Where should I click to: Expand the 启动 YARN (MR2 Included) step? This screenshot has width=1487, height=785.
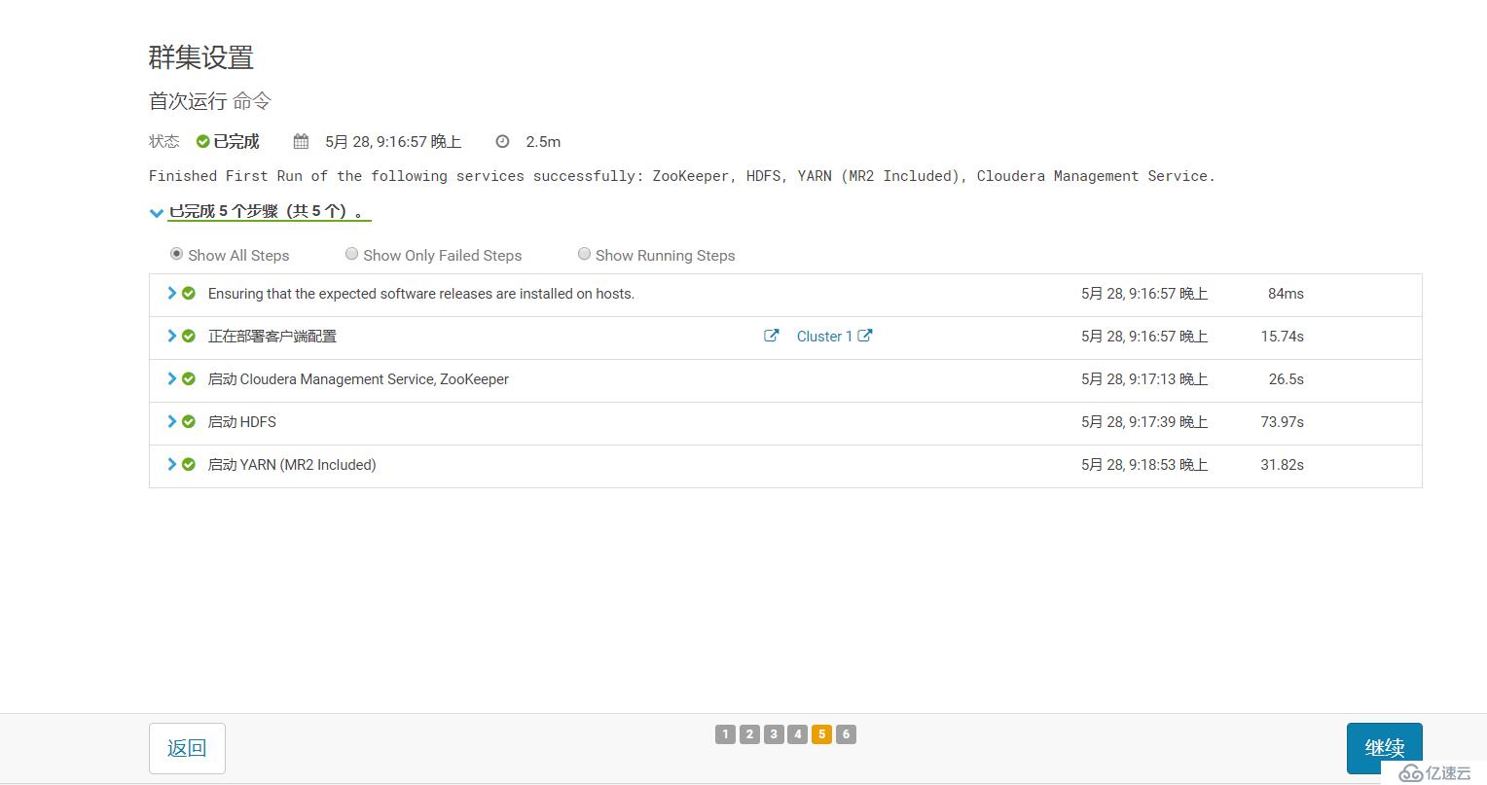coord(171,464)
